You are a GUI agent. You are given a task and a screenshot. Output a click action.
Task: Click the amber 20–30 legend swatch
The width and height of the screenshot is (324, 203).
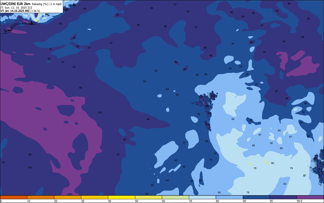pyautogui.click(x=68, y=197)
